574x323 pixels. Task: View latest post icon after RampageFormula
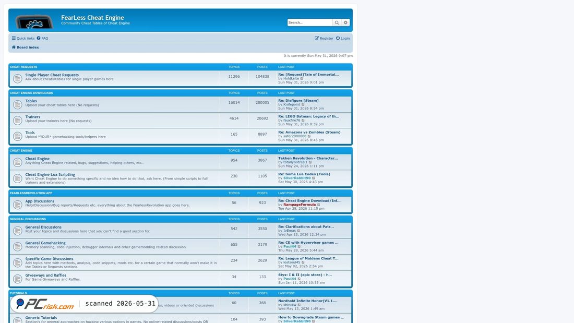point(319,205)
